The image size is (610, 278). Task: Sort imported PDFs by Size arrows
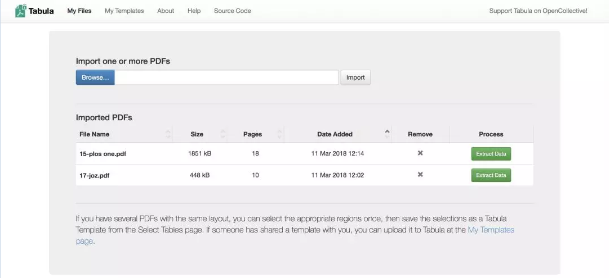coord(222,134)
